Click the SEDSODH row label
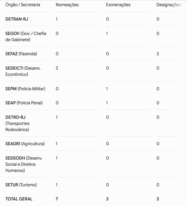 point(24,164)
